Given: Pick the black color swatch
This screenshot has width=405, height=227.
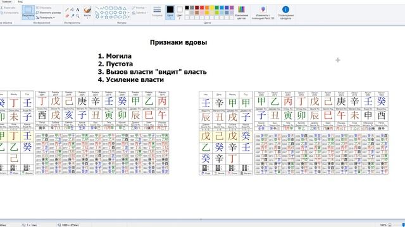Looking at the screenshot, I should (187, 8).
